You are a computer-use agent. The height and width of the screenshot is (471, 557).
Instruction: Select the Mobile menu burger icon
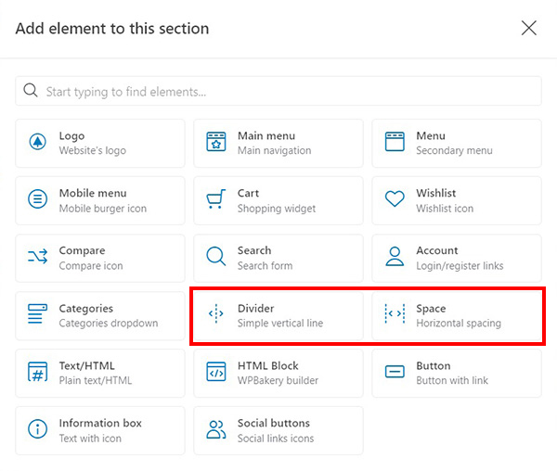tap(38, 200)
